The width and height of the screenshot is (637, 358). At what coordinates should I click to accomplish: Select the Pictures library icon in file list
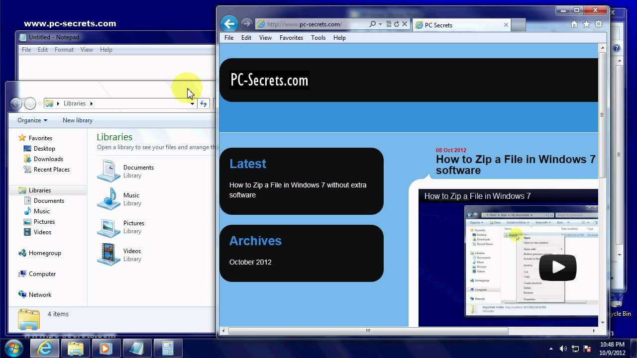click(108, 227)
